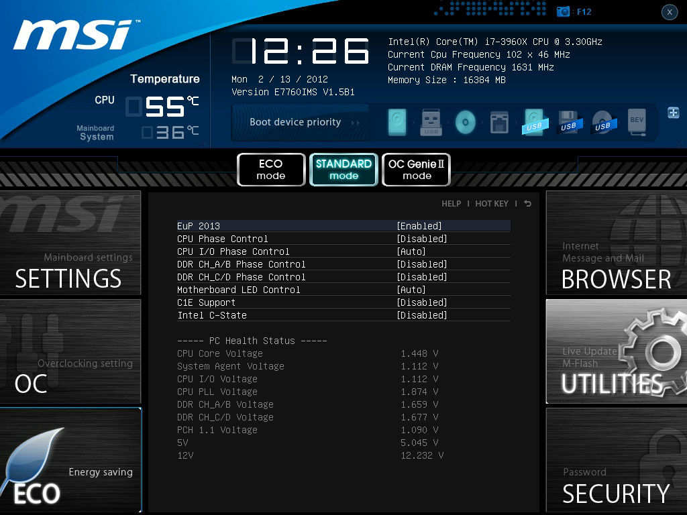This screenshot has height=515, width=687.
Task: Open the SETTINGS mainboard panel
Action: [x=70, y=243]
